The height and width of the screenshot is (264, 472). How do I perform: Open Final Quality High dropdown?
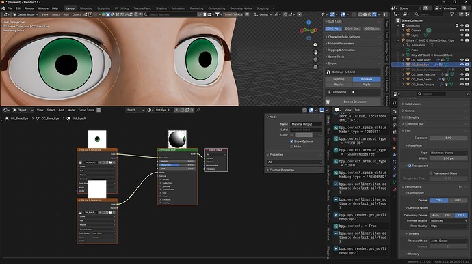click(x=448, y=226)
